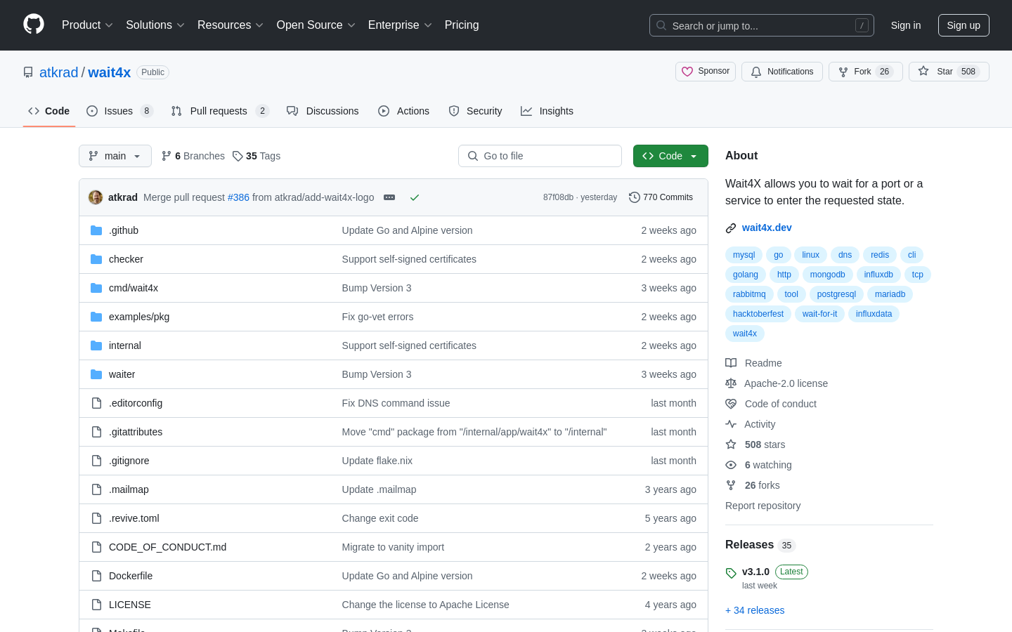The width and height of the screenshot is (1012, 632).
Task: Open the .github folder
Action: click(x=124, y=230)
